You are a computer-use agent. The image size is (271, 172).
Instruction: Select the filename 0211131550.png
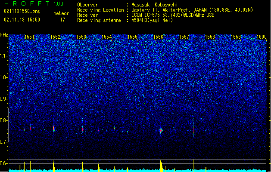22,11
